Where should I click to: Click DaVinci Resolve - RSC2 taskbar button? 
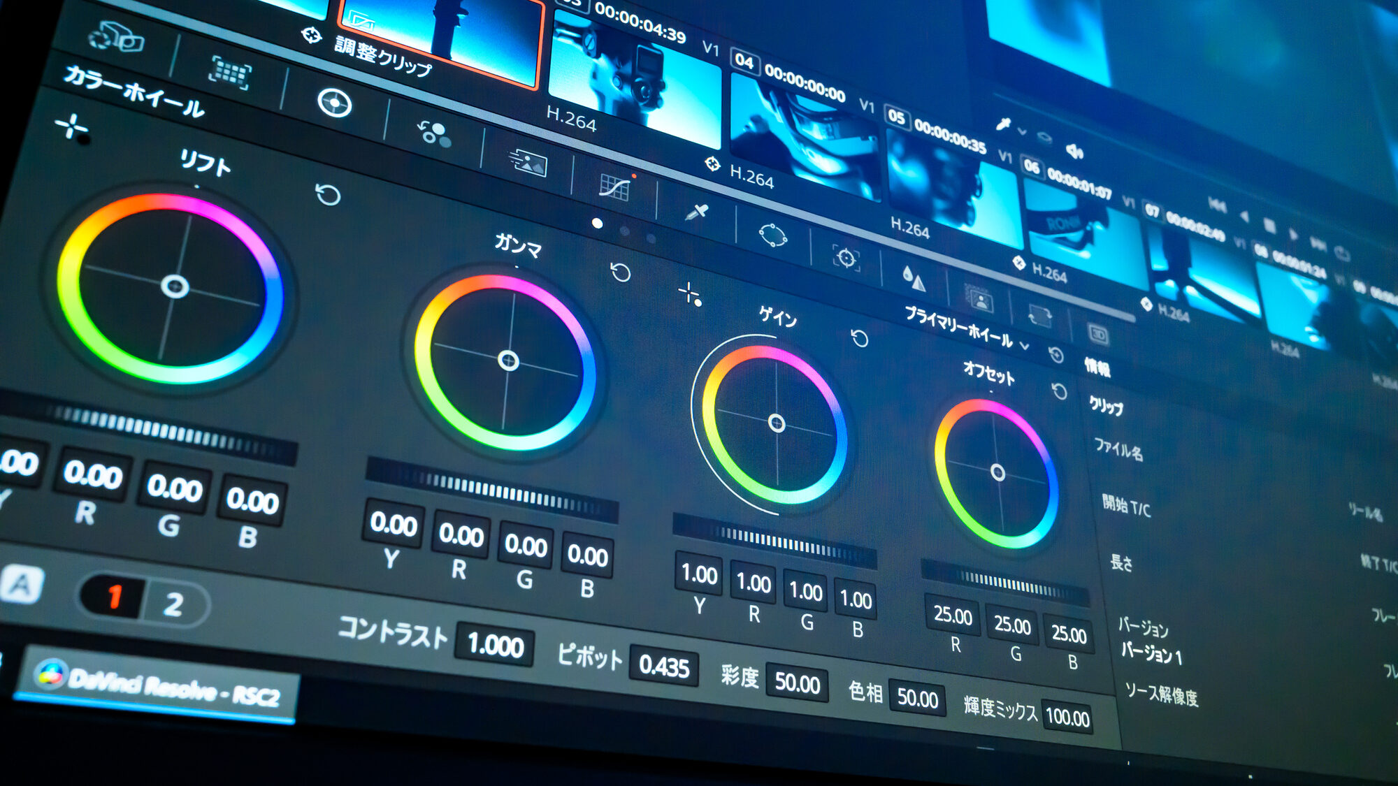coord(159,685)
